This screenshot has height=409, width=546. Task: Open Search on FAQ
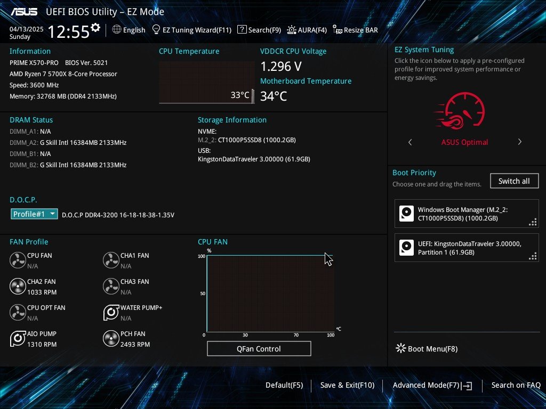516,386
